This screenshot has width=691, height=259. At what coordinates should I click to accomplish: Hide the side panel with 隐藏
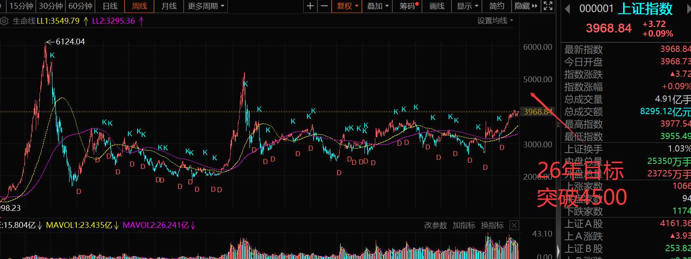[x=526, y=6]
